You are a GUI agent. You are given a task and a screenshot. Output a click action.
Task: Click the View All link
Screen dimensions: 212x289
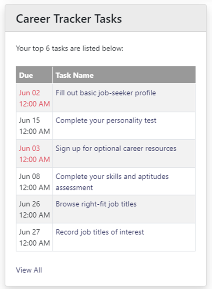click(x=29, y=270)
